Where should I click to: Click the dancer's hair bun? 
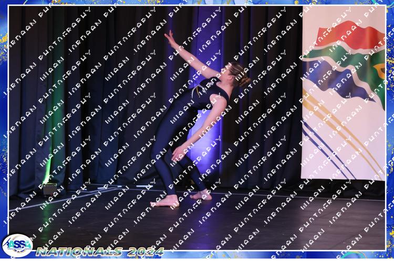click(245, 81)
